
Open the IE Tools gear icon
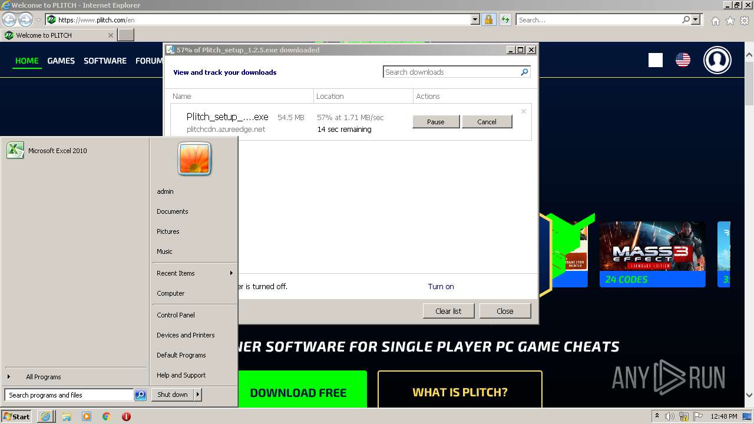tap(745, 21)
